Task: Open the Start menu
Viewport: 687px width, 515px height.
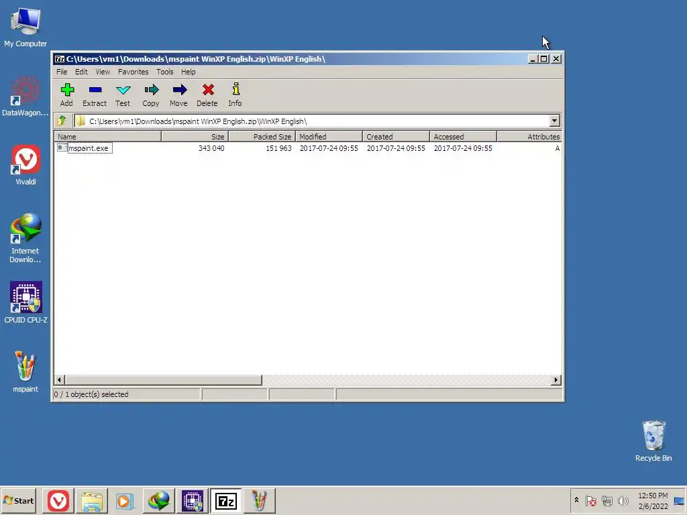Action: [18, 500]
